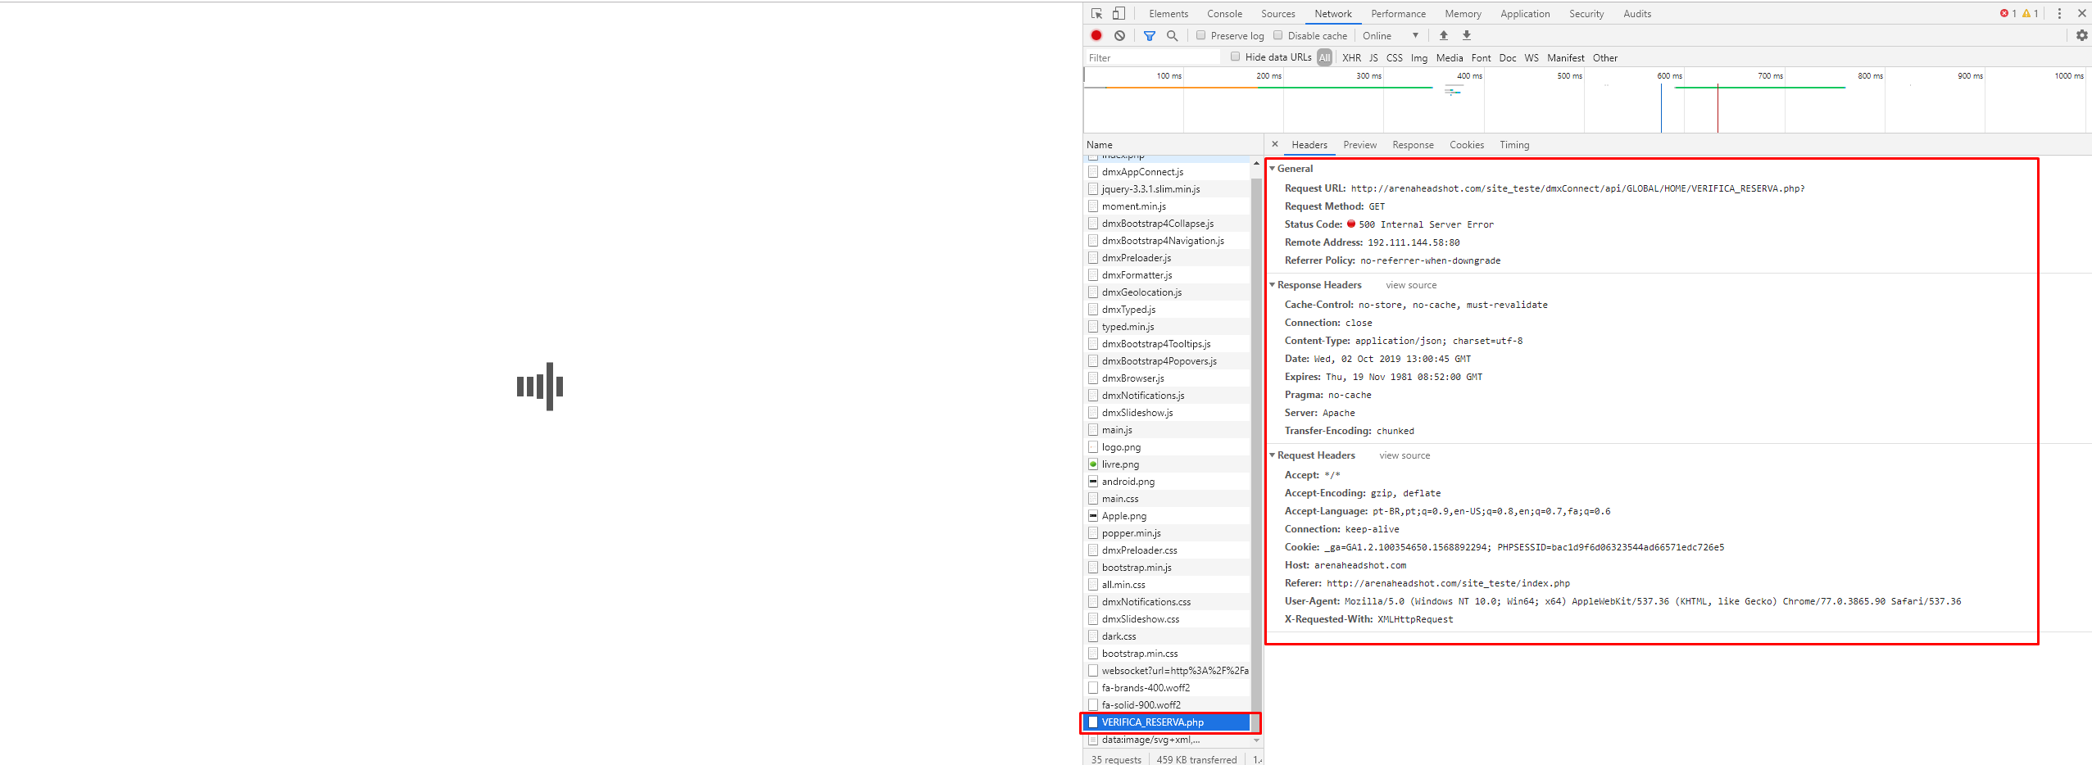The height and width of the screenshot is (765, 2092).
Task: Toggle the device toolbar icon
Action: pyautogui.click(x=1119, y=14)
